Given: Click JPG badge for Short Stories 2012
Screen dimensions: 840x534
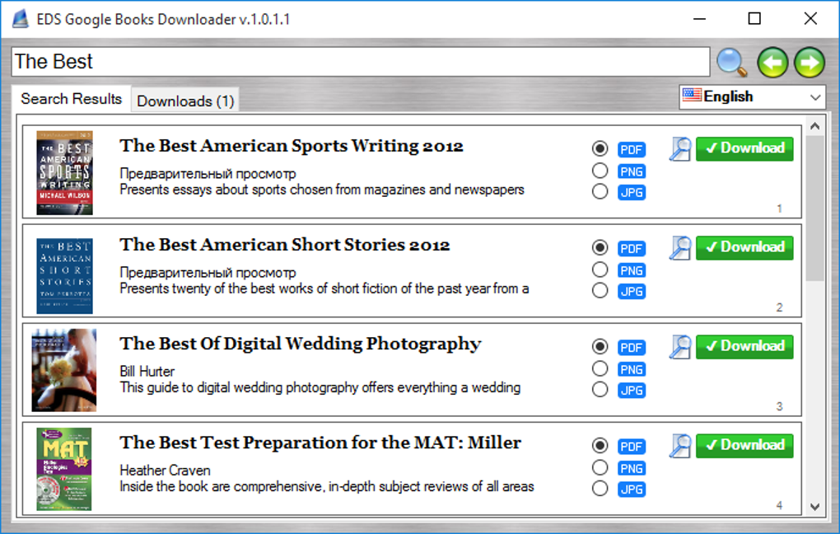Looking at the screenshot, I should pos(632,292).
